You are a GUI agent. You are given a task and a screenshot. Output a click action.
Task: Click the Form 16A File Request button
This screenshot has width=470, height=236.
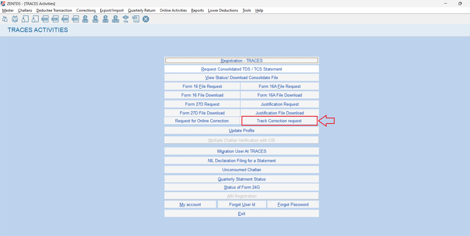(x=280, y=86)
